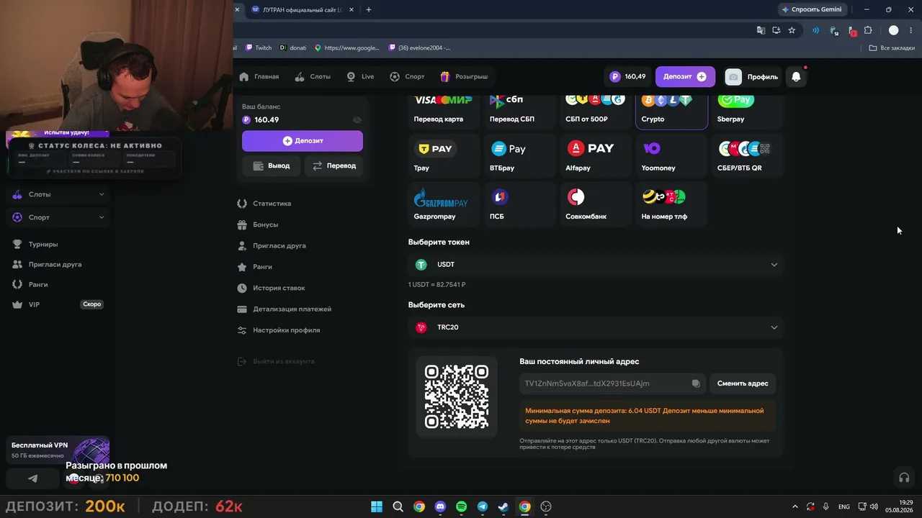Open the USDT token dropdown
The height and width of the screenshot is (518, 922).
pyautogui.click(x=596, y=265)
